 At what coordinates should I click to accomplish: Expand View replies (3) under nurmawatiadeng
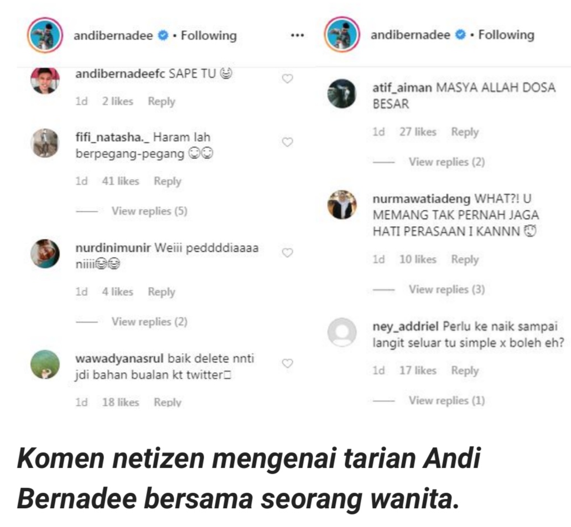click(447, 289)
